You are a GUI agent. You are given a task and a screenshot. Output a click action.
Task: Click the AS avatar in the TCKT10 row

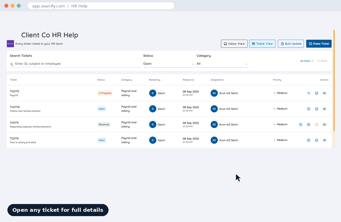coord(214,109)
